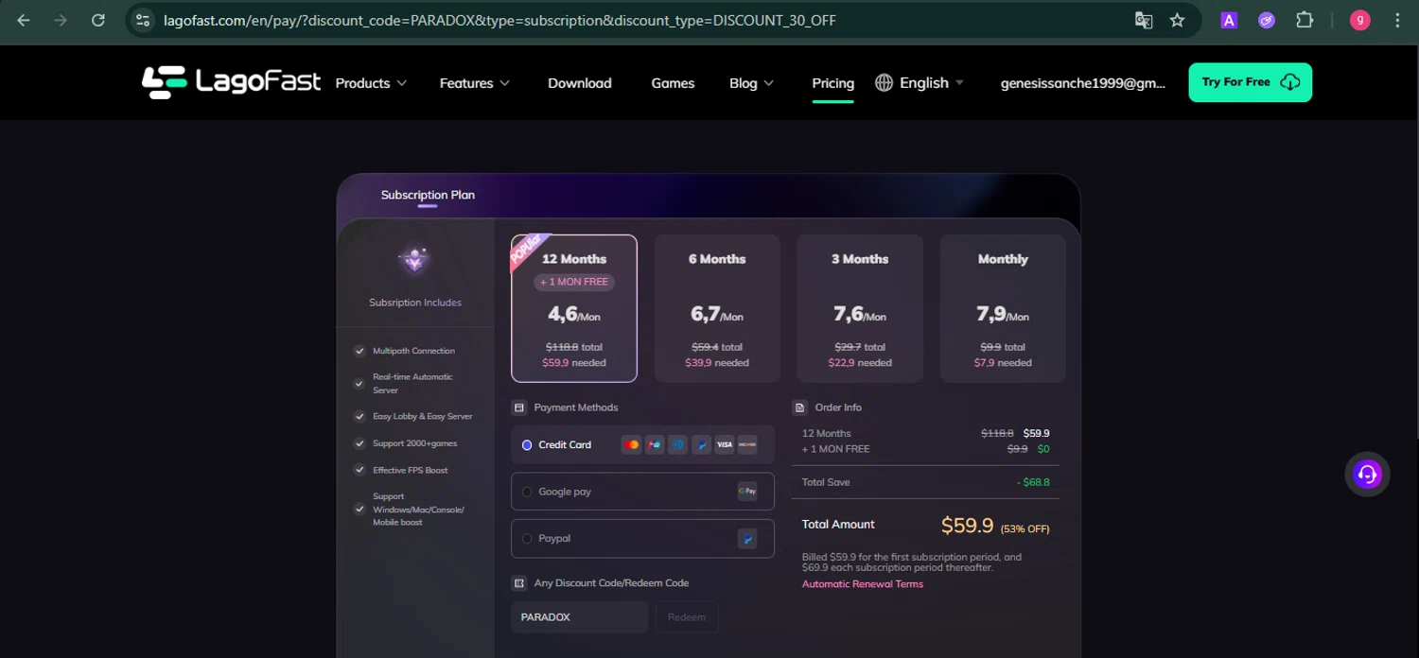
Task: Choose the Monthly plan card
Action: tap(1003, 308)
